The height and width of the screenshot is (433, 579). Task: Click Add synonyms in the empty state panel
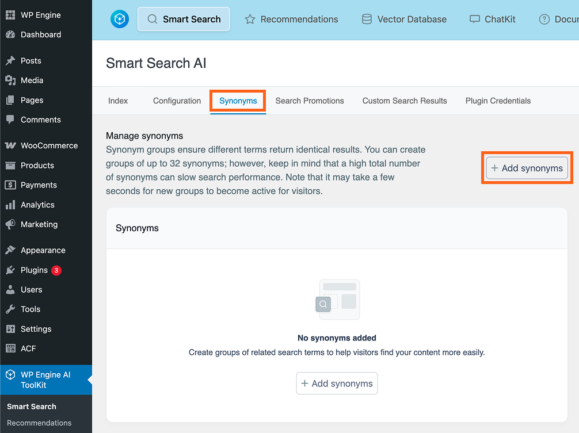(337, 384)
